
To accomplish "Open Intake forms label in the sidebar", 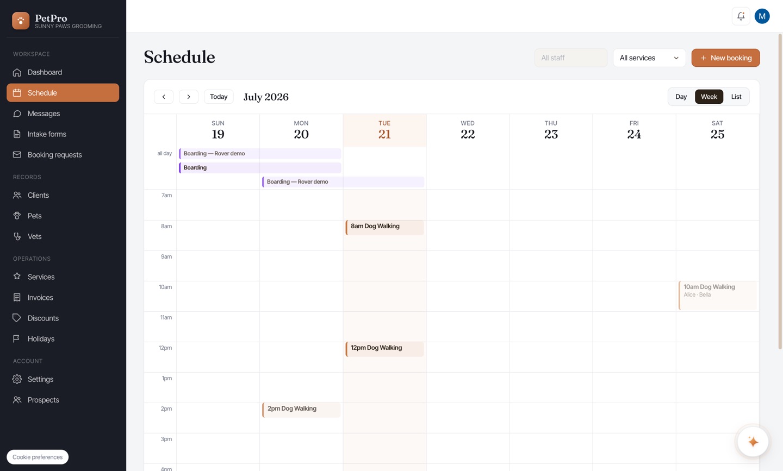I will point(47,134).
